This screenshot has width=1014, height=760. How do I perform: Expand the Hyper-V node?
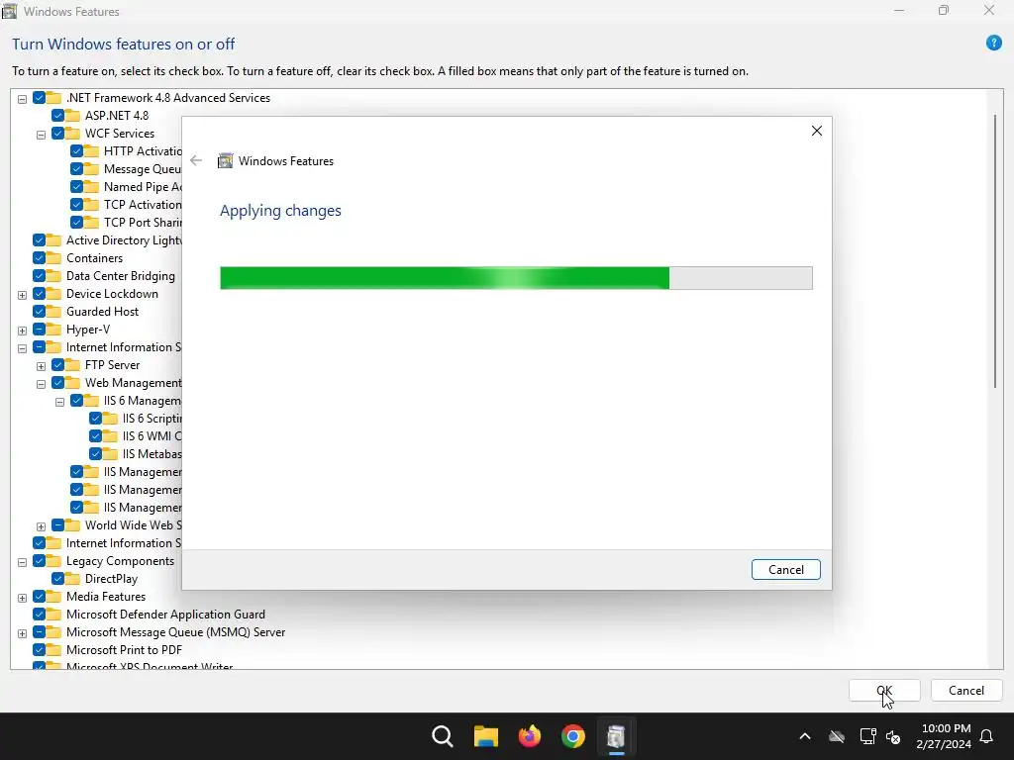(22, 331)
